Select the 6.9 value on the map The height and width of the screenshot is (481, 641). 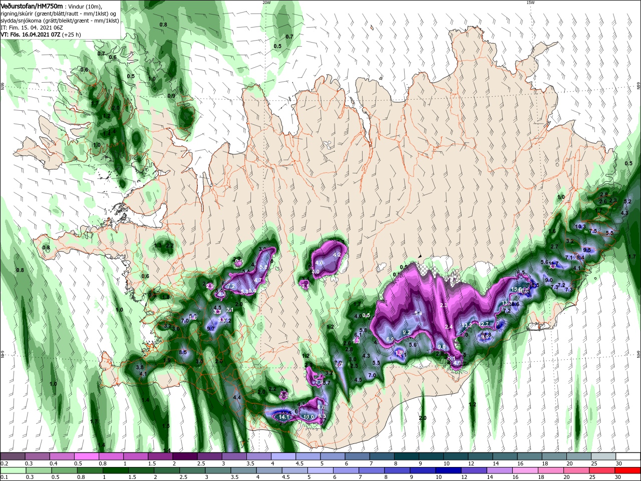(390, 340)
